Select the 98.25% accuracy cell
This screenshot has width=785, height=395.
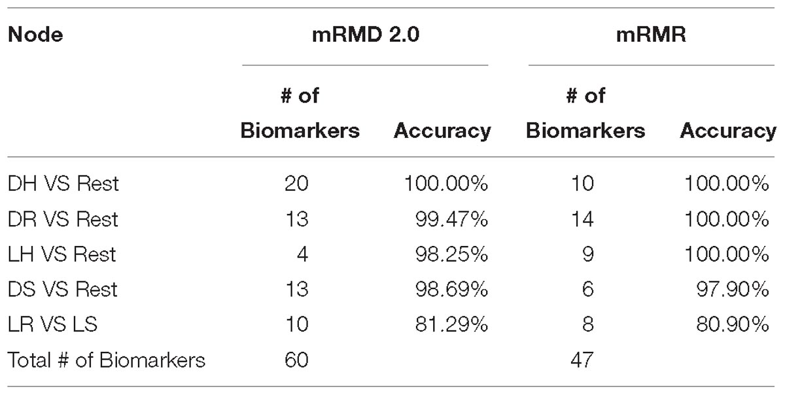pos(452,254)
